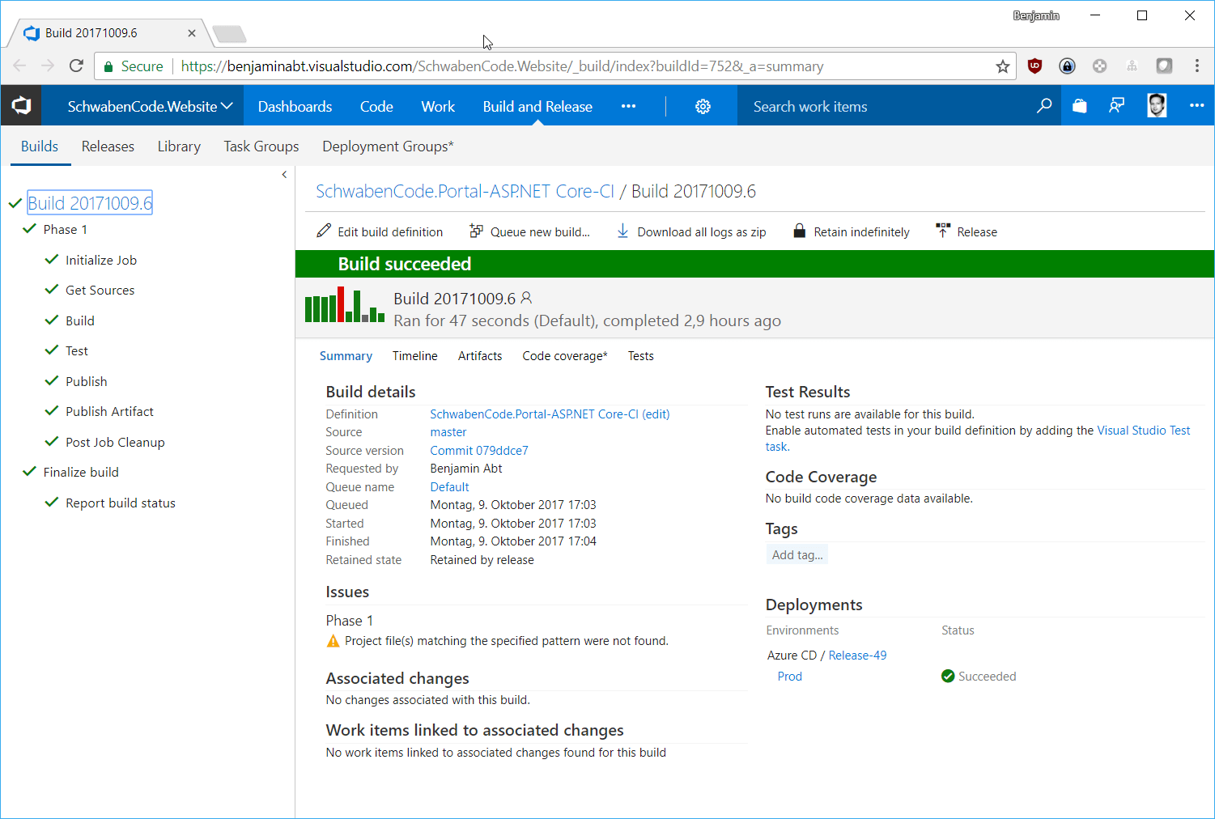Open the Marketplace shopping bag icon

pyautogui.click(x=1079, y=105)
